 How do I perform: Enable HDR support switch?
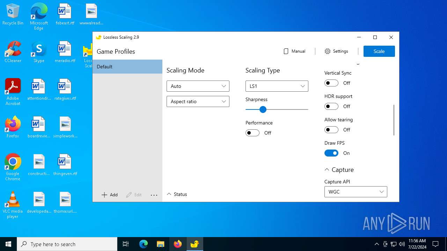tap(331, 106)
